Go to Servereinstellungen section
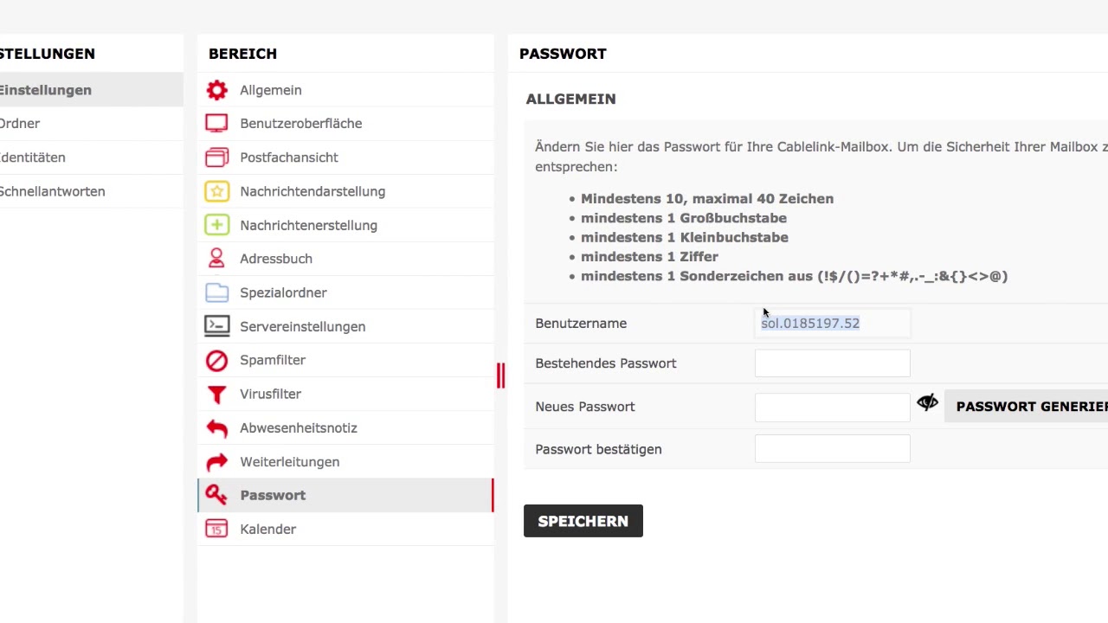Screen dimensions: 1108x623 [x=302, y=326]
